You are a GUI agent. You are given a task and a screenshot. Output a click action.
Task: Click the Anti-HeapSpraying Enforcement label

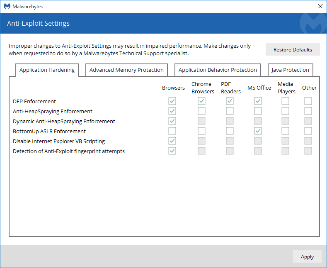point(53,112)
